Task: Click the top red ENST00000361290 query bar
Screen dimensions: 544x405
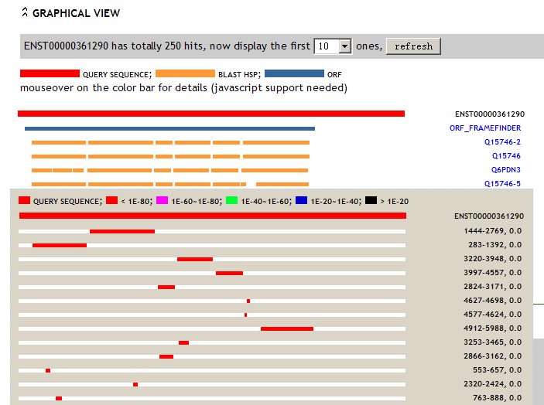Action: click(210, 114)
